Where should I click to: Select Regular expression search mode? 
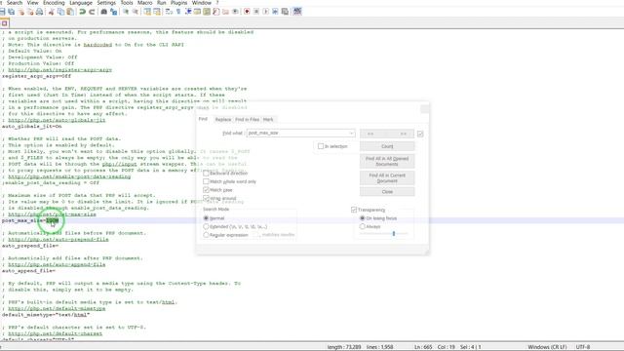tap(206, 235)
